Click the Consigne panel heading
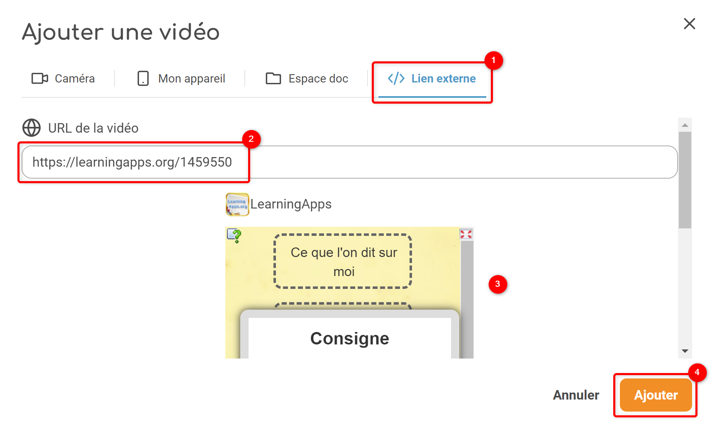Screen dimensions: 712x429 (350, 338)
